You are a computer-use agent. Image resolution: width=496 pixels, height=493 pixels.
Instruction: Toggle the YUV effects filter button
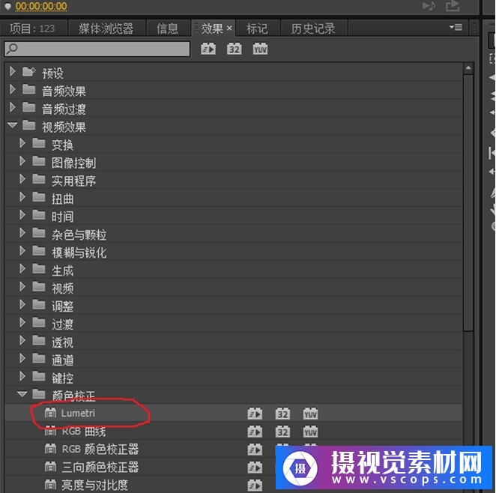coord(260,49)
